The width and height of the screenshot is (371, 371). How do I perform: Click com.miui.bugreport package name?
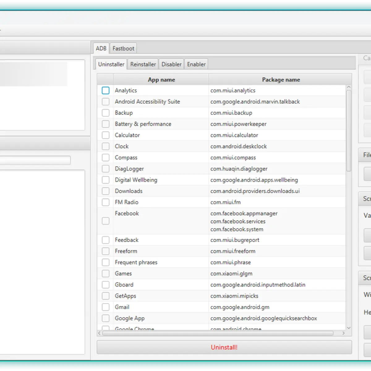[235, 240]
